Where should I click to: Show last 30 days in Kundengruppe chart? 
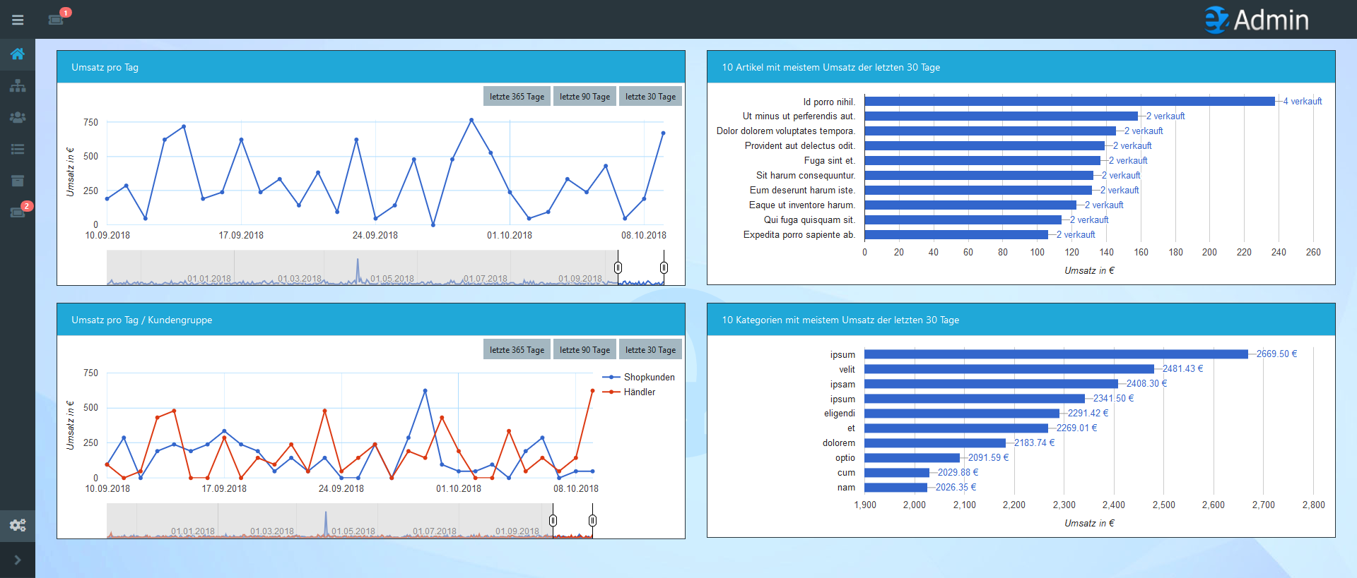tap(650, 349)
